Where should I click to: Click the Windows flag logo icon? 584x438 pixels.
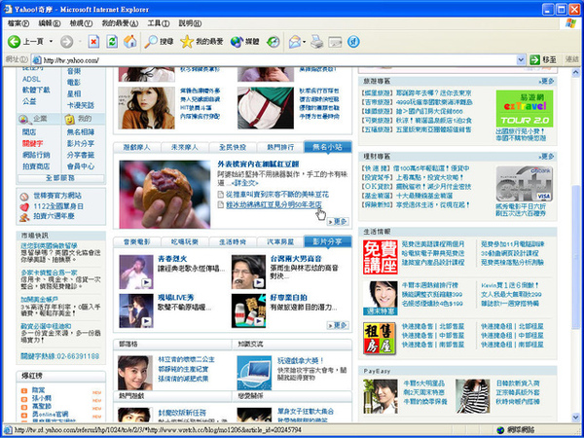(570, 23)
